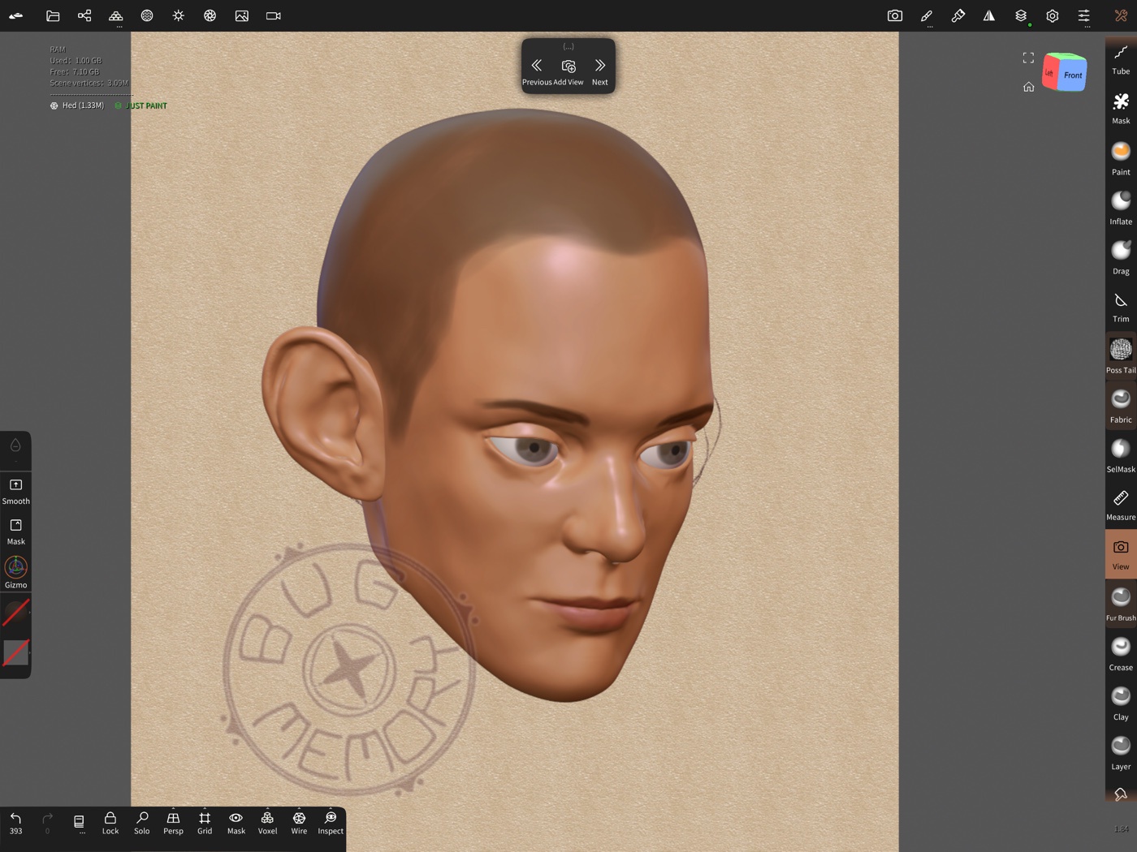Open lower red-slashed alpha swatch
This screenshot has width=1137, height=852.
tap(16, 652)
